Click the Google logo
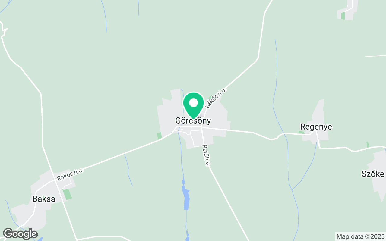Screen dimensions: 386x241 pyautogui.click(x=20, y=234)
